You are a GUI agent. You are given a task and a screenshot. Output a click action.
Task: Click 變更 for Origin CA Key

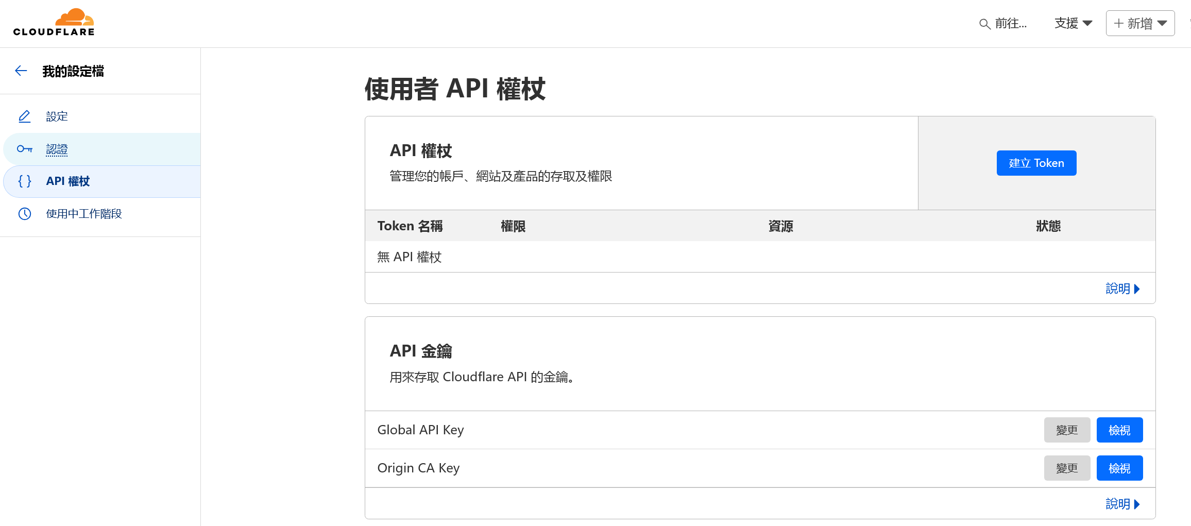pyautogui.click(x=1067, y=468)
